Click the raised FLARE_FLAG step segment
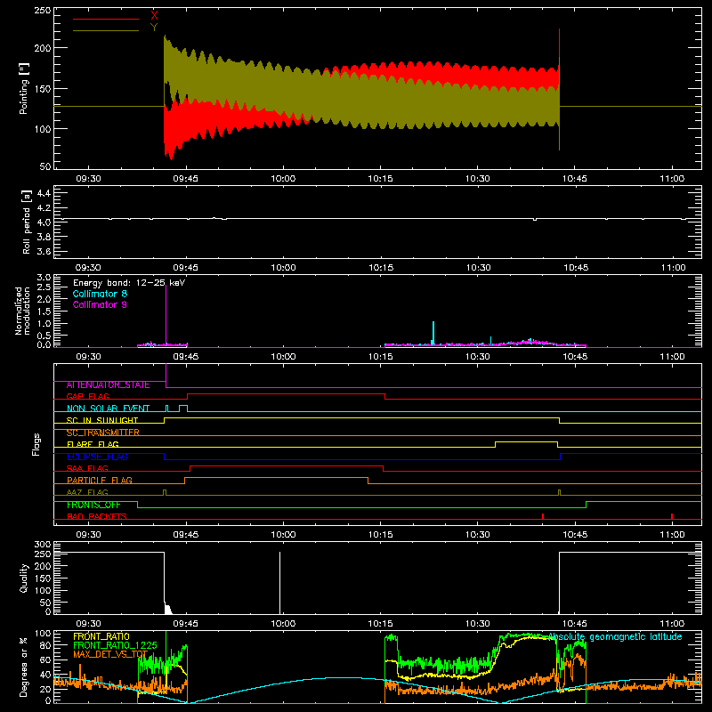Image resolution: width=712 pixels, height=712 pixels. pyautogui.click(x=526, y=441)
